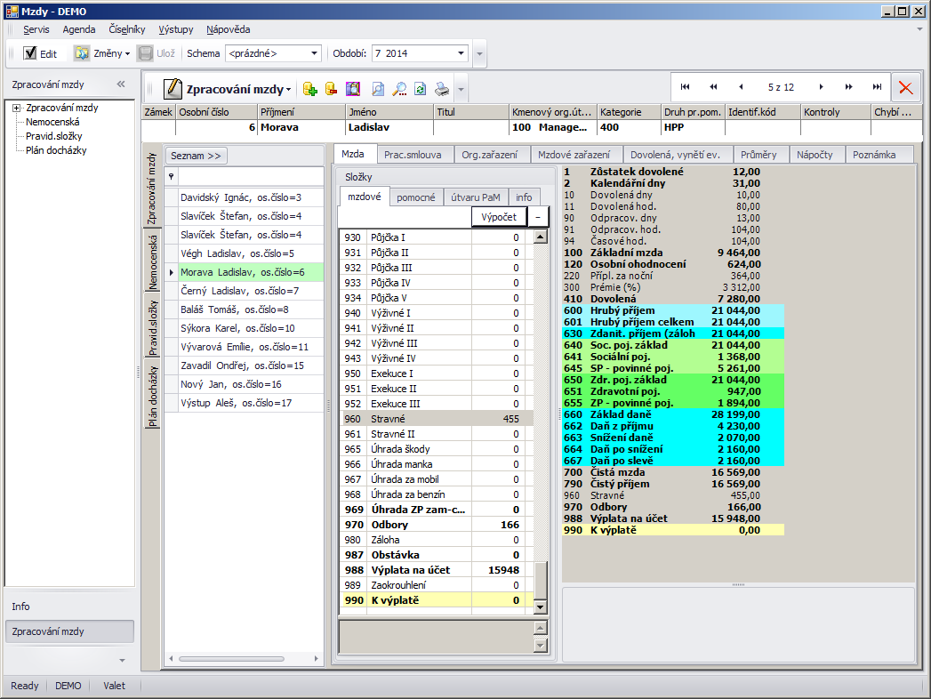The height and width of the screenshot is (699, 931).
Task: Go to the last record arrow
Action: [x=877, y=87]
